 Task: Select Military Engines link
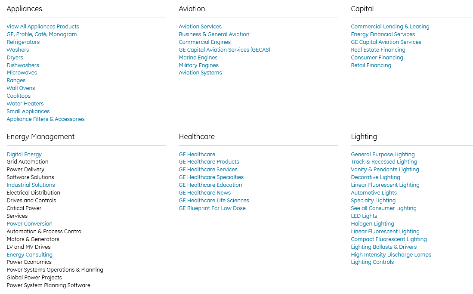(198, 65)
